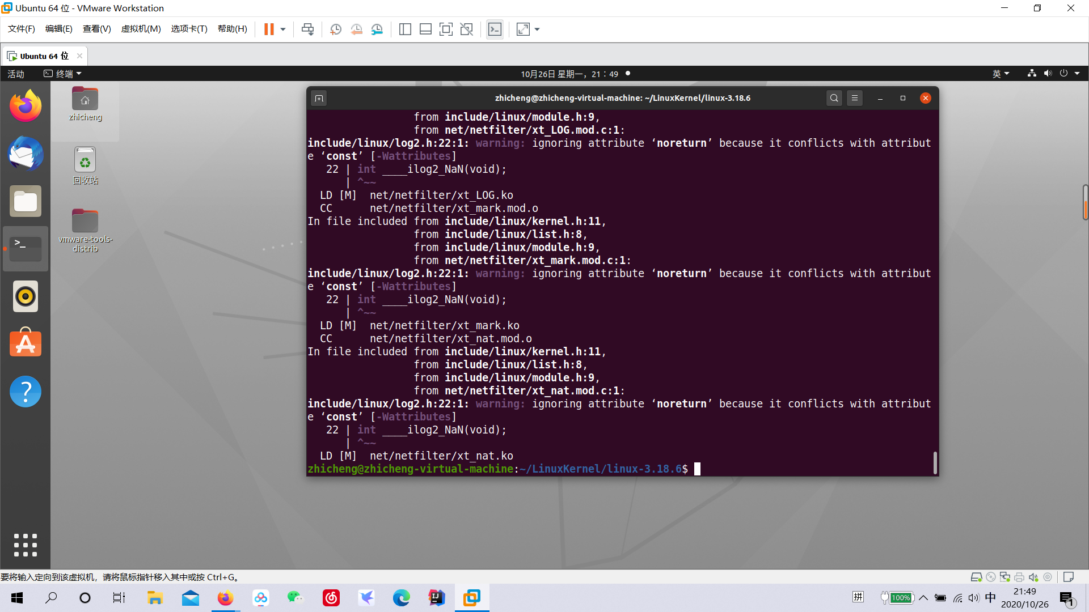Click the Windows taskbar search icon
Image resolution: width=1089 pixels, height=612 pixels.
(x=51, y=598)
